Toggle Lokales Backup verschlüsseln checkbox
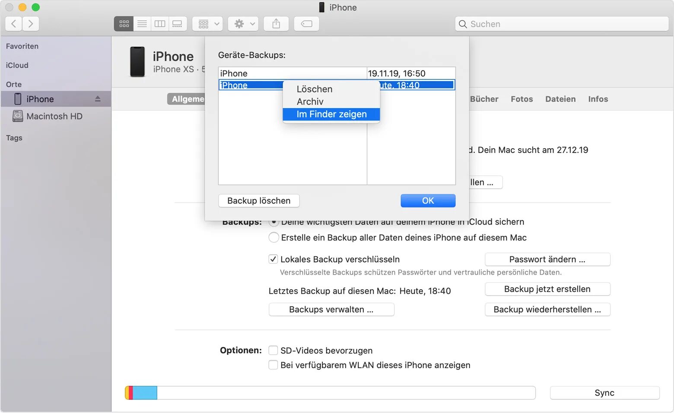This screenshot has height=413, width=674. [x=273, y=259]
